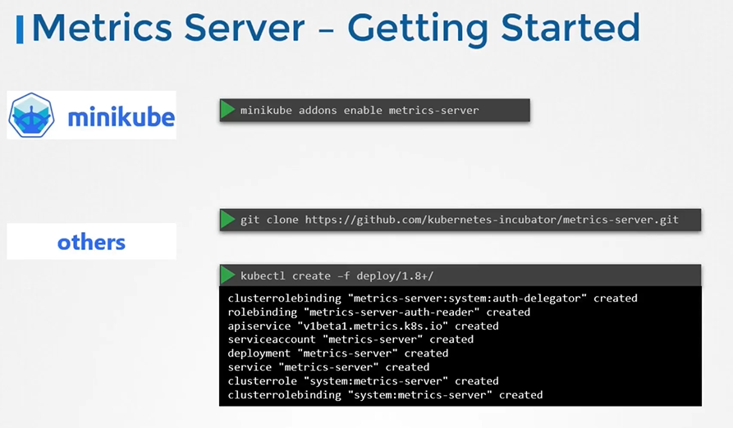Click green arrow beside kubectl create command

coord(228,275)
